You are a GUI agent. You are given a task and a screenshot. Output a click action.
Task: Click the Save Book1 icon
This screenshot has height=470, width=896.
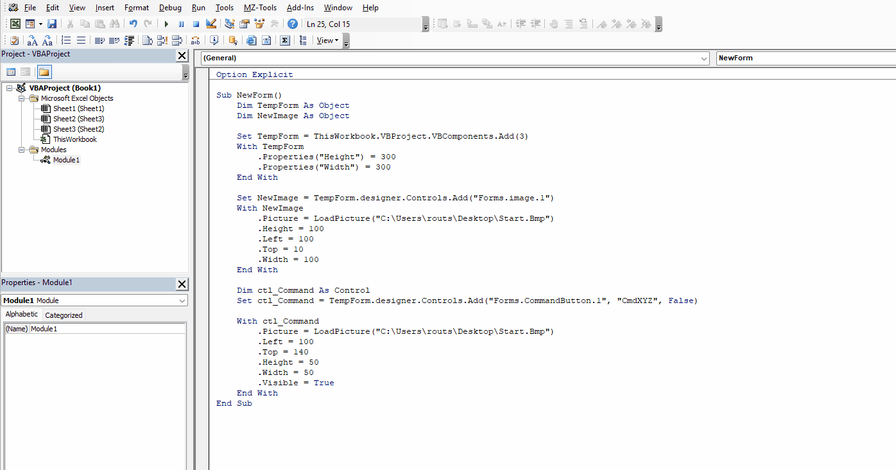pos(52,24)
